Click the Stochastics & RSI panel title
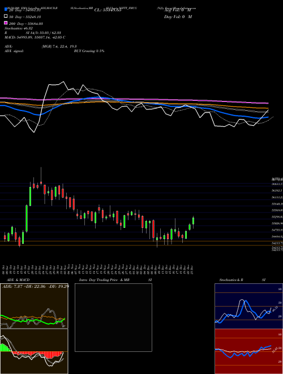Image resolution: width=283 pixels, height=374 pixels. click(242, 280)
